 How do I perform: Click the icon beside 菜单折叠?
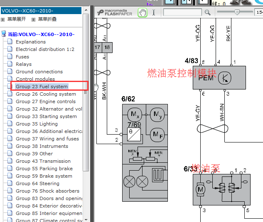tap(33, 20)
